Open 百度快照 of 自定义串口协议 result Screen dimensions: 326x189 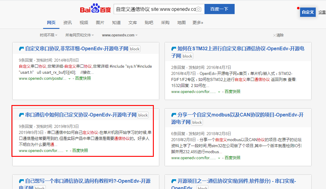(x=83, y=79)
